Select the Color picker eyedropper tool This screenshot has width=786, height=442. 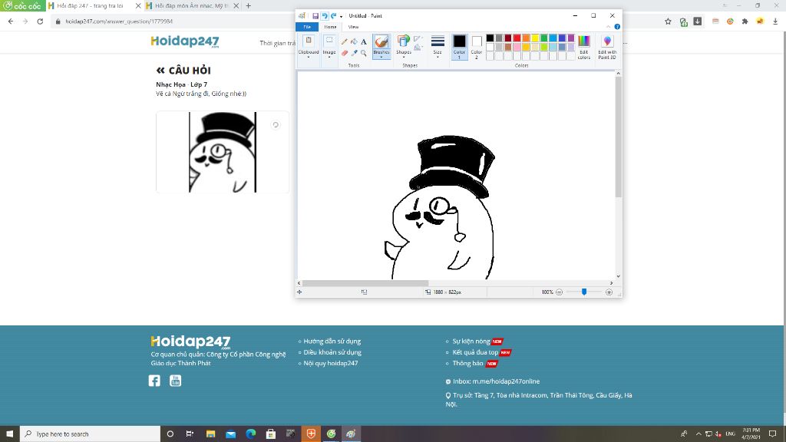pyautogui.click(x=354, y=53)
